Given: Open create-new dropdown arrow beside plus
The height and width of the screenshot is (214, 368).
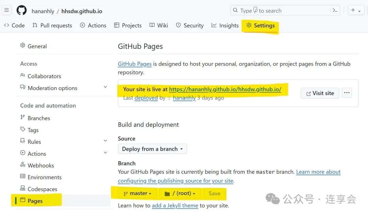Looking at the screenshot, I should coord(359,11).
